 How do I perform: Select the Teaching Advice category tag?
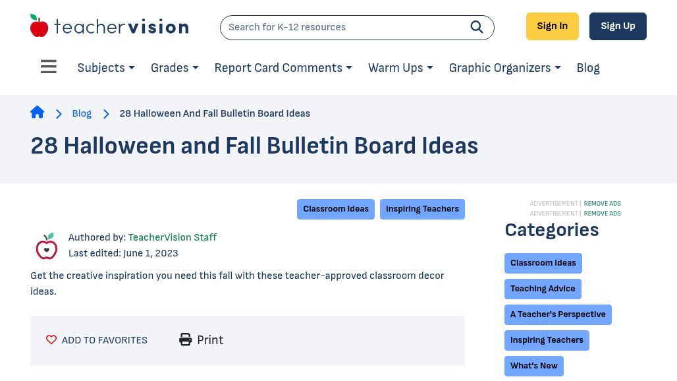pos(543,289)
